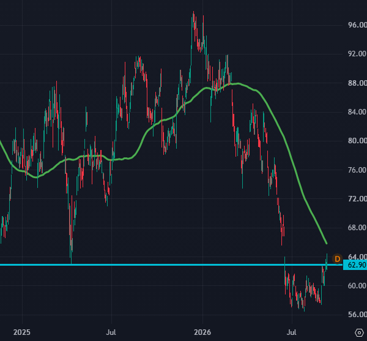Click the Jul label following 2026
The width and height of the screenshot is (367, 341).
point(292,332)
